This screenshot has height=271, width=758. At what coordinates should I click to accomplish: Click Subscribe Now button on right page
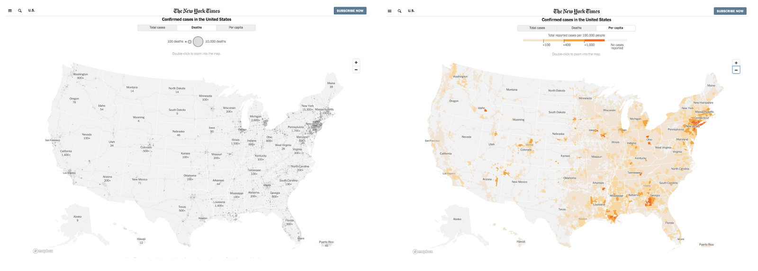click(x=730, y=11)
